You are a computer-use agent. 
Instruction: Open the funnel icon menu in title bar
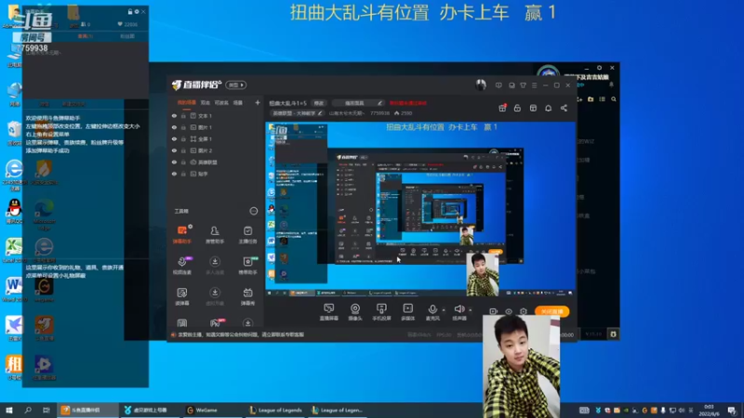tap(523, 85)
